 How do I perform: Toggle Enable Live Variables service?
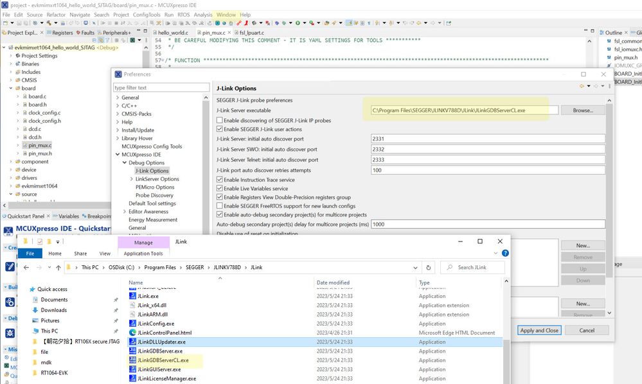coord(219,189)
